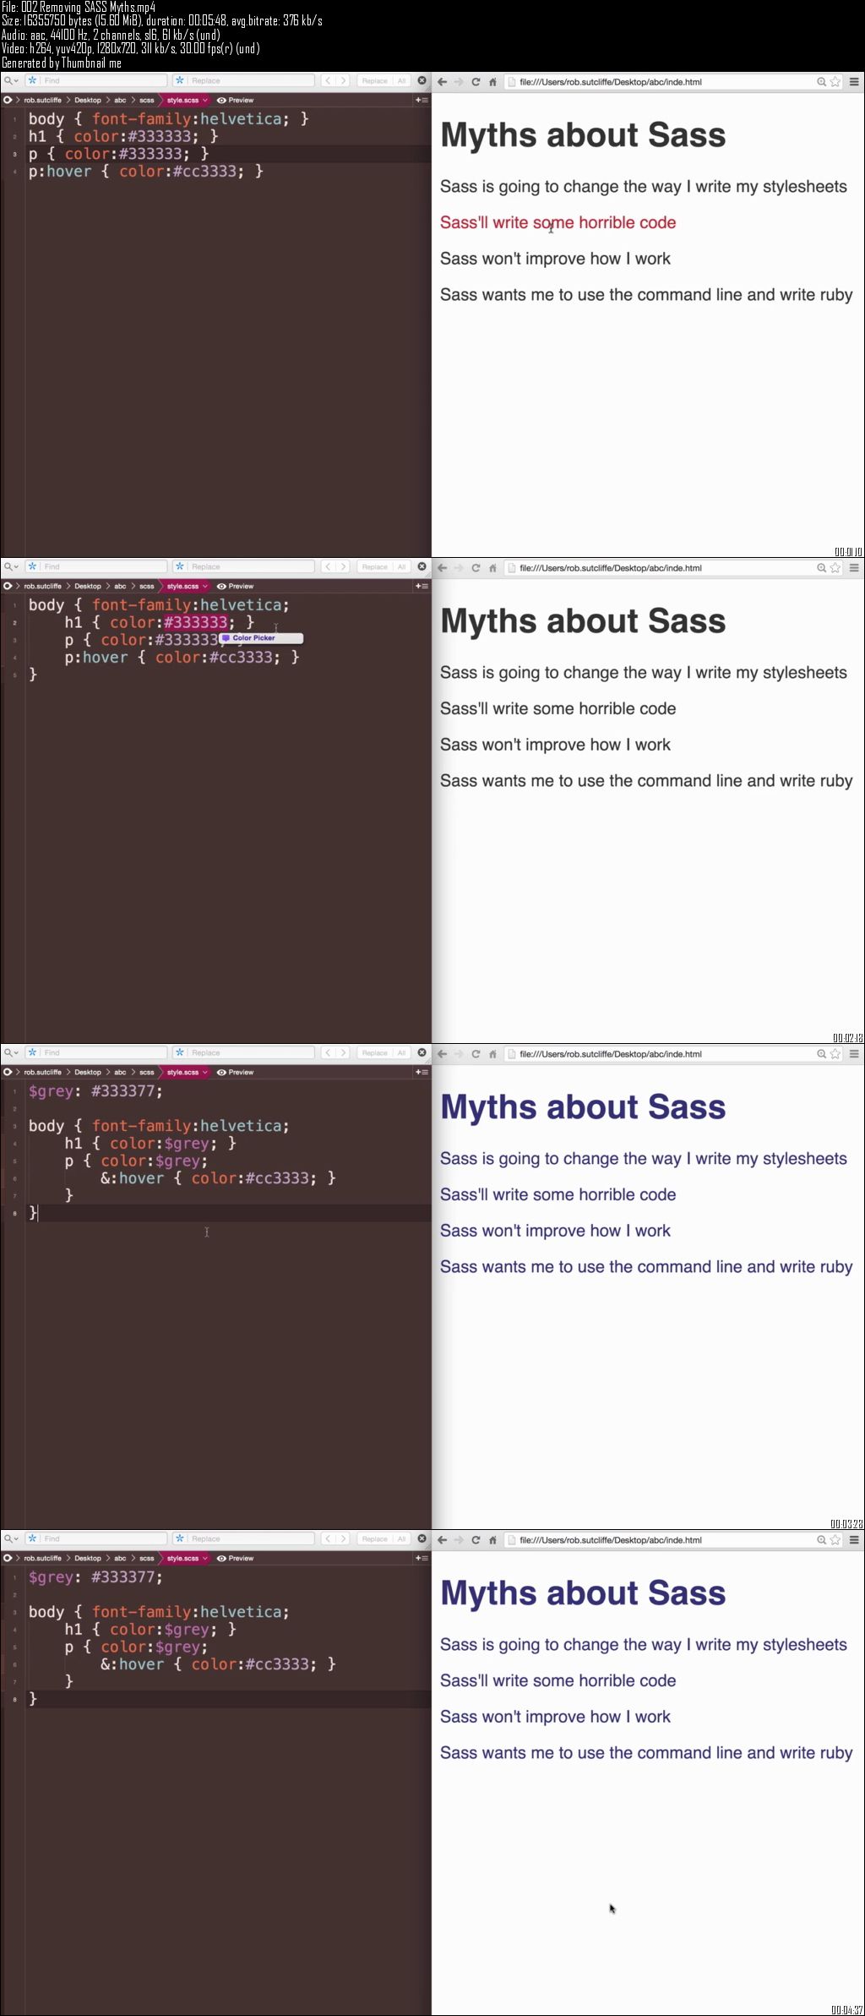Click the Replace options star icon in 00:04:37 frame

coord(179,1538)
